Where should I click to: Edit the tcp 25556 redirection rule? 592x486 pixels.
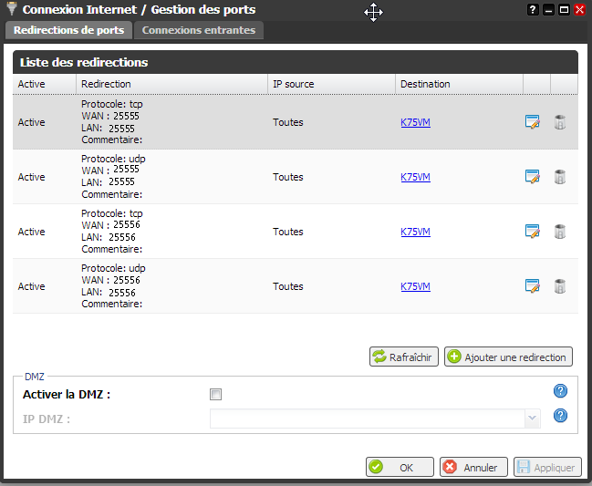[x=533, y=232]
